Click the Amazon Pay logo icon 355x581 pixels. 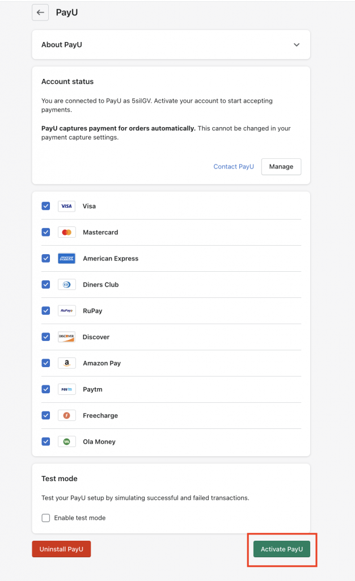click(x=66, y=363)
